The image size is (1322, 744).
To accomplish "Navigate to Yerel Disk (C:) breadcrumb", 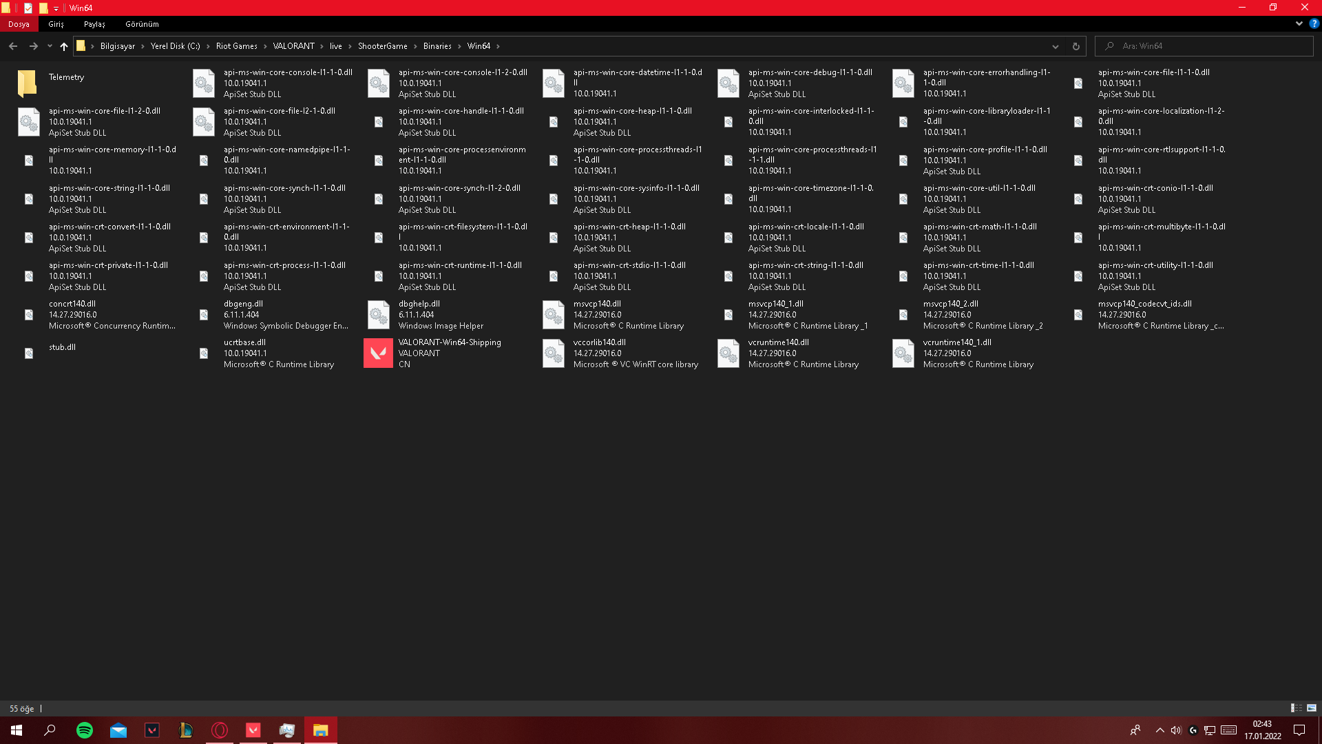I will tap(176, 46).
